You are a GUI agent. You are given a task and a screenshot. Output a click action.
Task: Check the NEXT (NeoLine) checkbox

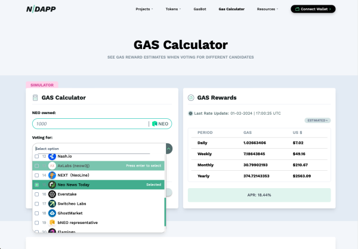(37, 175)
